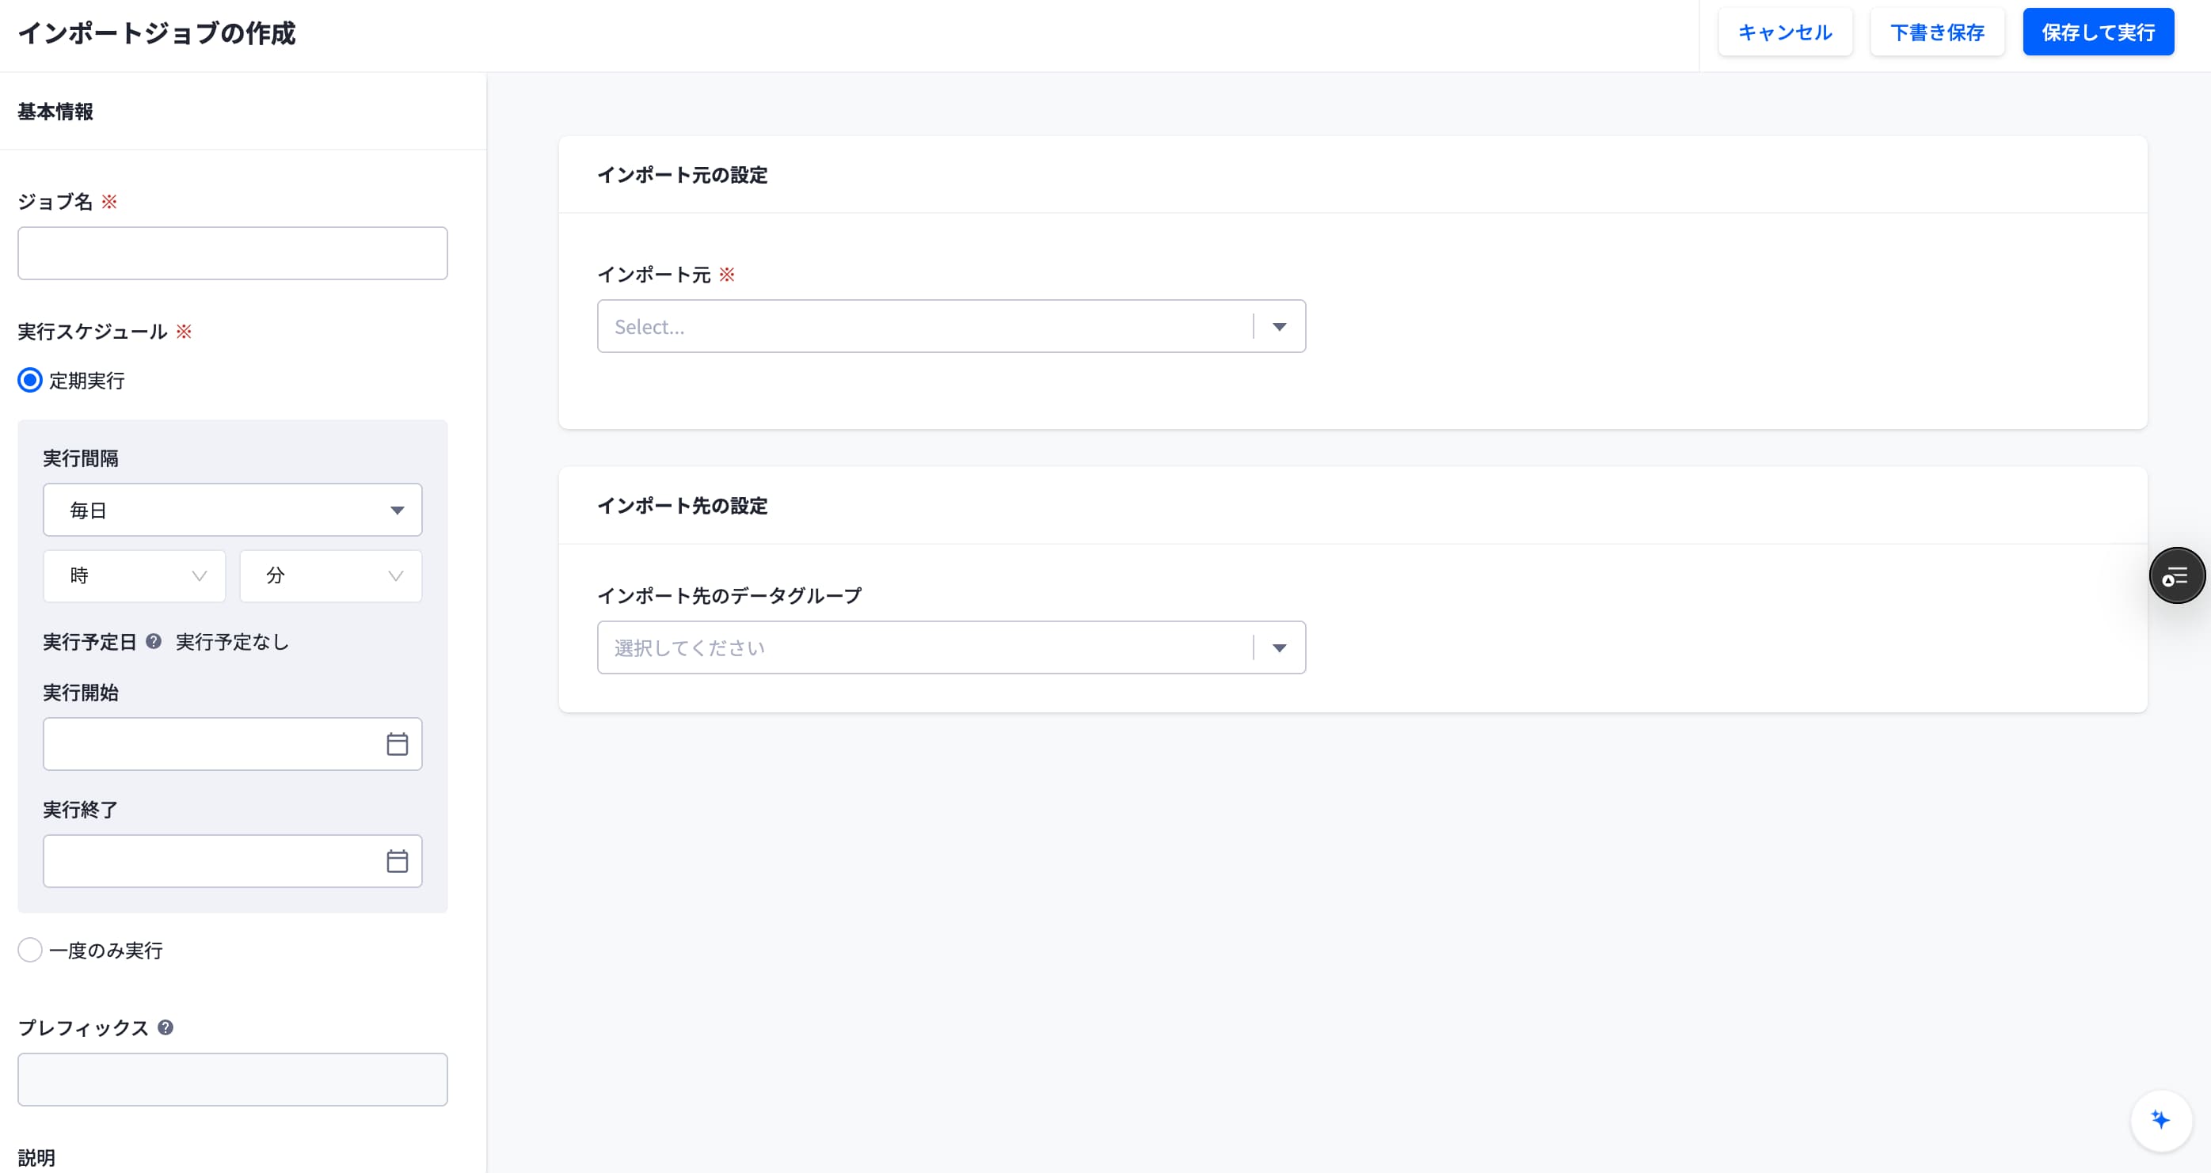Image resolution: width=2211 pixels, height=1173 pixels.
Task: Open the インポート元 Select combo box
Action: [951, 326]
